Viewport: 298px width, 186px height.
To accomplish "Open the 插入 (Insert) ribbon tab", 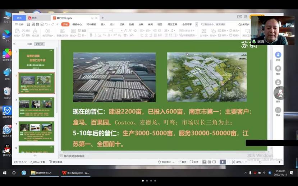I will (103, 24).
